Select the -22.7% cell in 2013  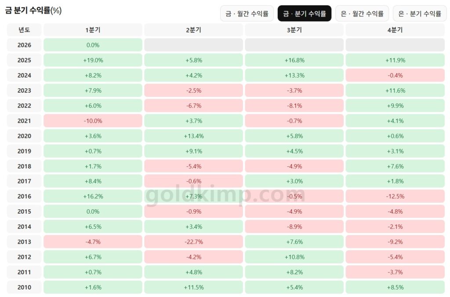[x=192, y=241]
